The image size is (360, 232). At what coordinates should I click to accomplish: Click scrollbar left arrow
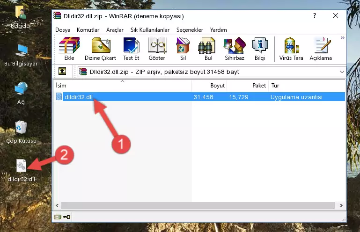[57, 206]
